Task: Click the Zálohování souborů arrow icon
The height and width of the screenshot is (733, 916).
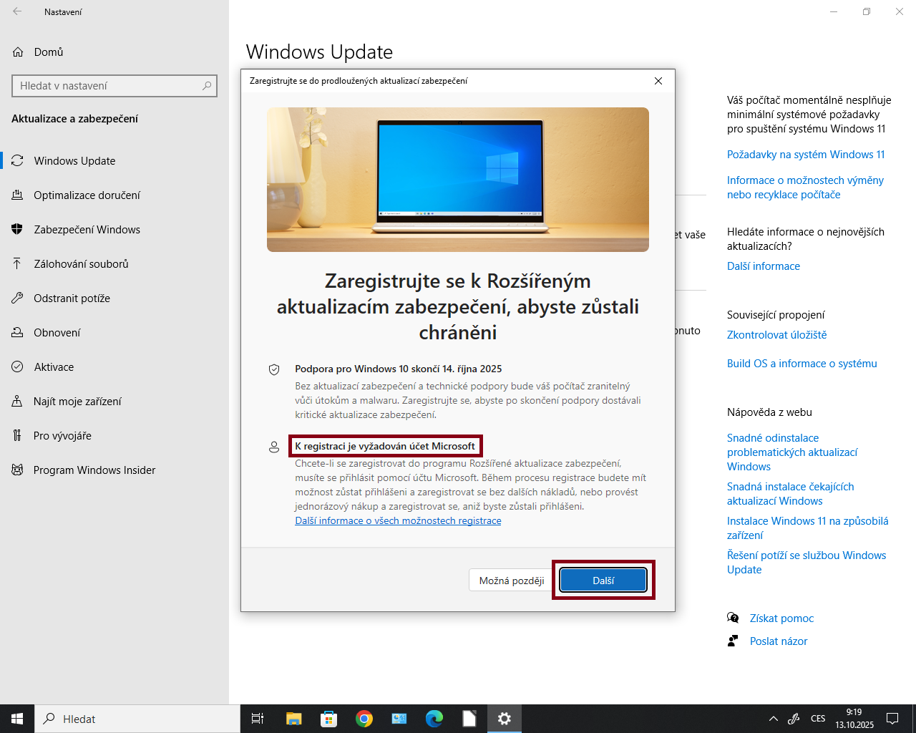Action: point(18,263)
